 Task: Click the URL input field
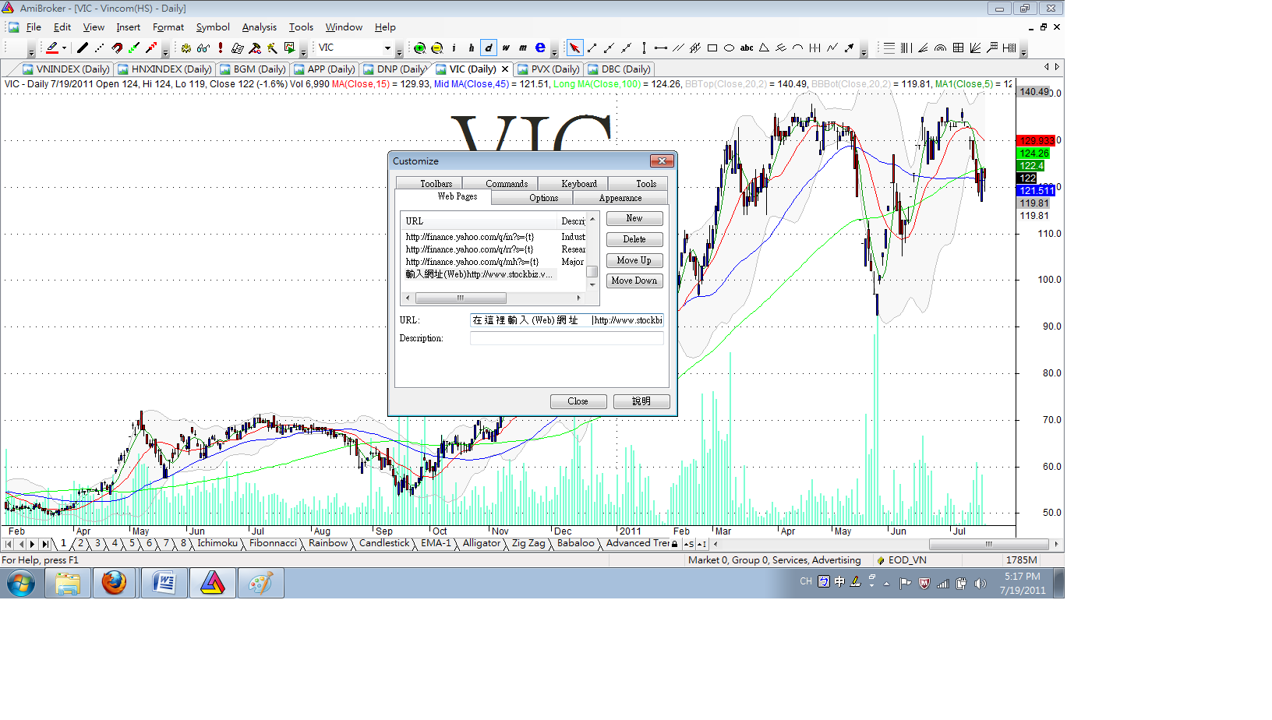tap(567, 320)
